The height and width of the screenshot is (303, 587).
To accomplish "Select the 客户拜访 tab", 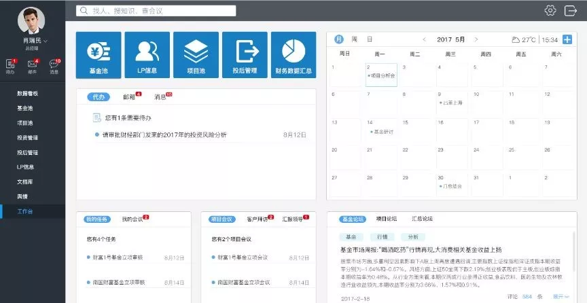I will (x=257, y=219).
